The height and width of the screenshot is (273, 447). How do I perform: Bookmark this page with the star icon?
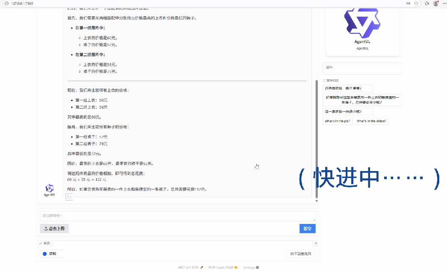(x=416, y=3)
